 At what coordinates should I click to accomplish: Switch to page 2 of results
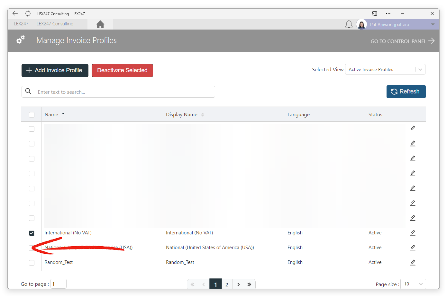pyautogui.click(x=227, y=284)
